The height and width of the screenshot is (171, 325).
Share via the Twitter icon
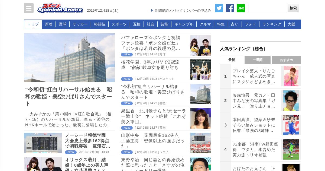click(x=219, y=8)
